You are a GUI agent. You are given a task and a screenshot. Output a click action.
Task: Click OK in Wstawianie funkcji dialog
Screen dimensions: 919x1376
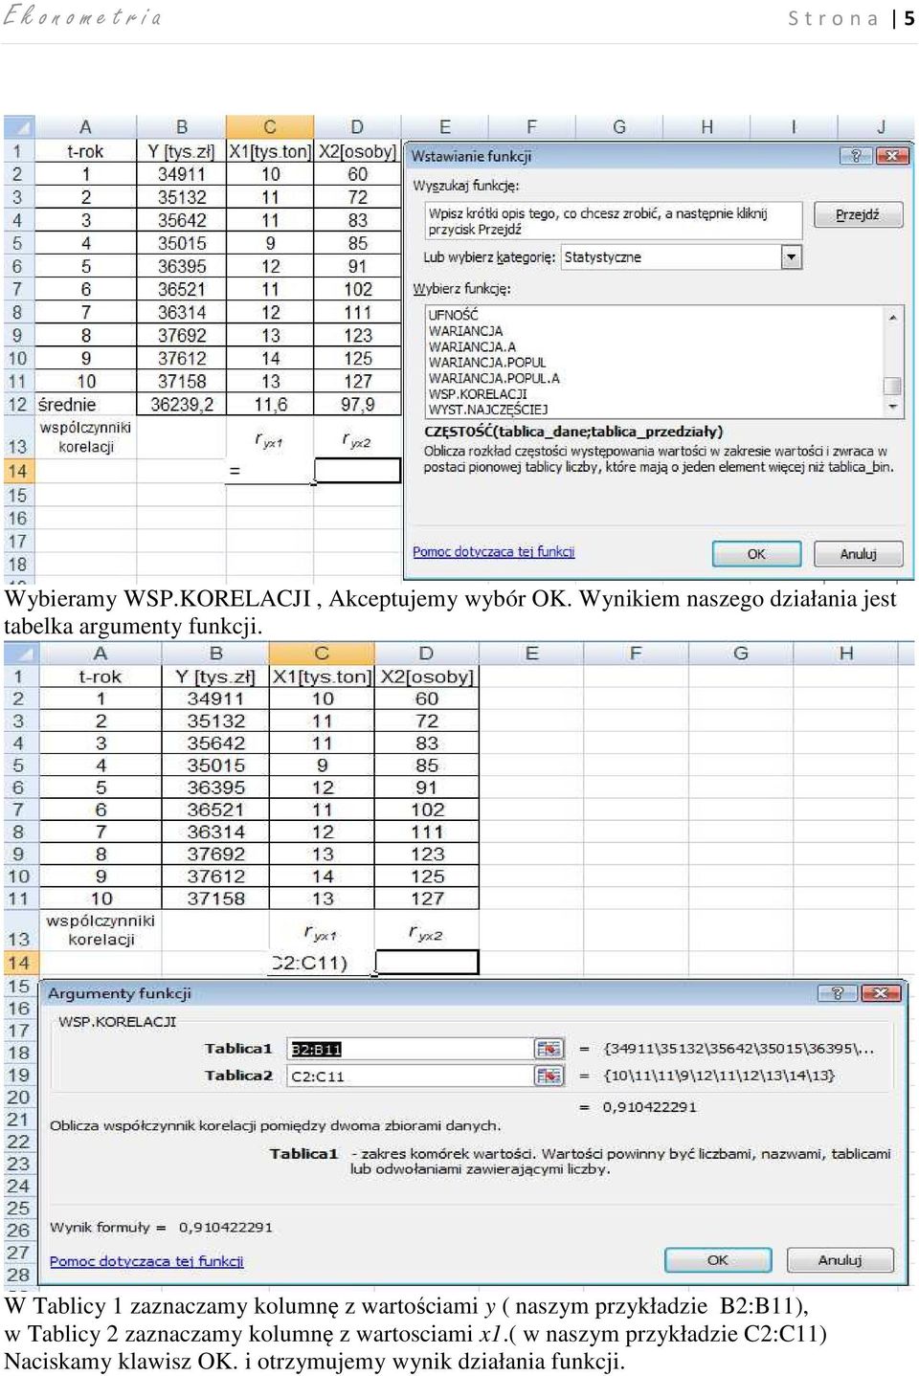tap(756, 554)
